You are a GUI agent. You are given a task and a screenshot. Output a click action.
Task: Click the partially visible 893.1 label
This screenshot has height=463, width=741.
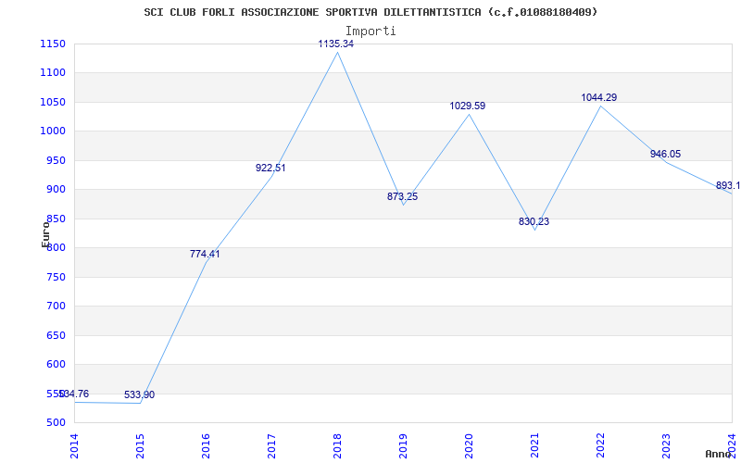[x=728, y=186]
